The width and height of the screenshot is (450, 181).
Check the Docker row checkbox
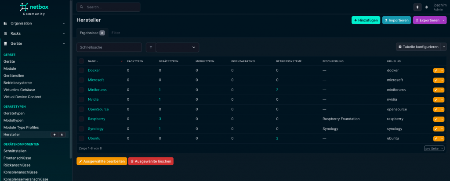pos(81,71)
